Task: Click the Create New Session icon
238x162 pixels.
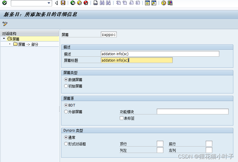Action: (x=147, y=3)
